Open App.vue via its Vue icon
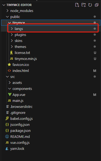Viewport: 101px width, 161px height. (10, 95)
